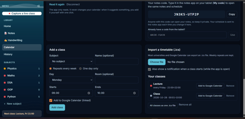Click the Name (optional) input field

point(117,61)
